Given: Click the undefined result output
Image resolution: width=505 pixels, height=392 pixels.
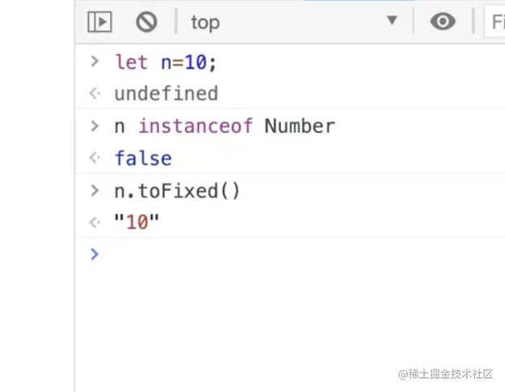Looking at the screenshot, I should point(166,93).
